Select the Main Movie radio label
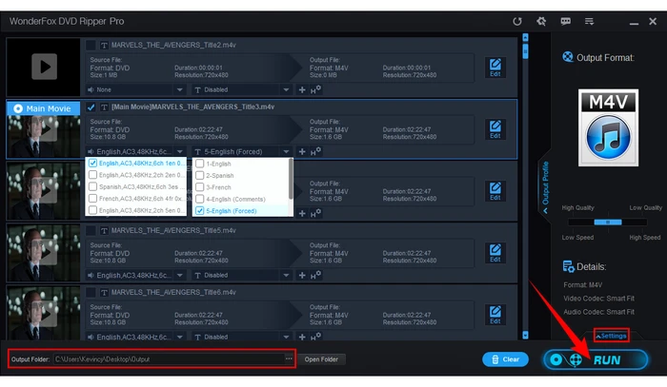 click(43, 108)
